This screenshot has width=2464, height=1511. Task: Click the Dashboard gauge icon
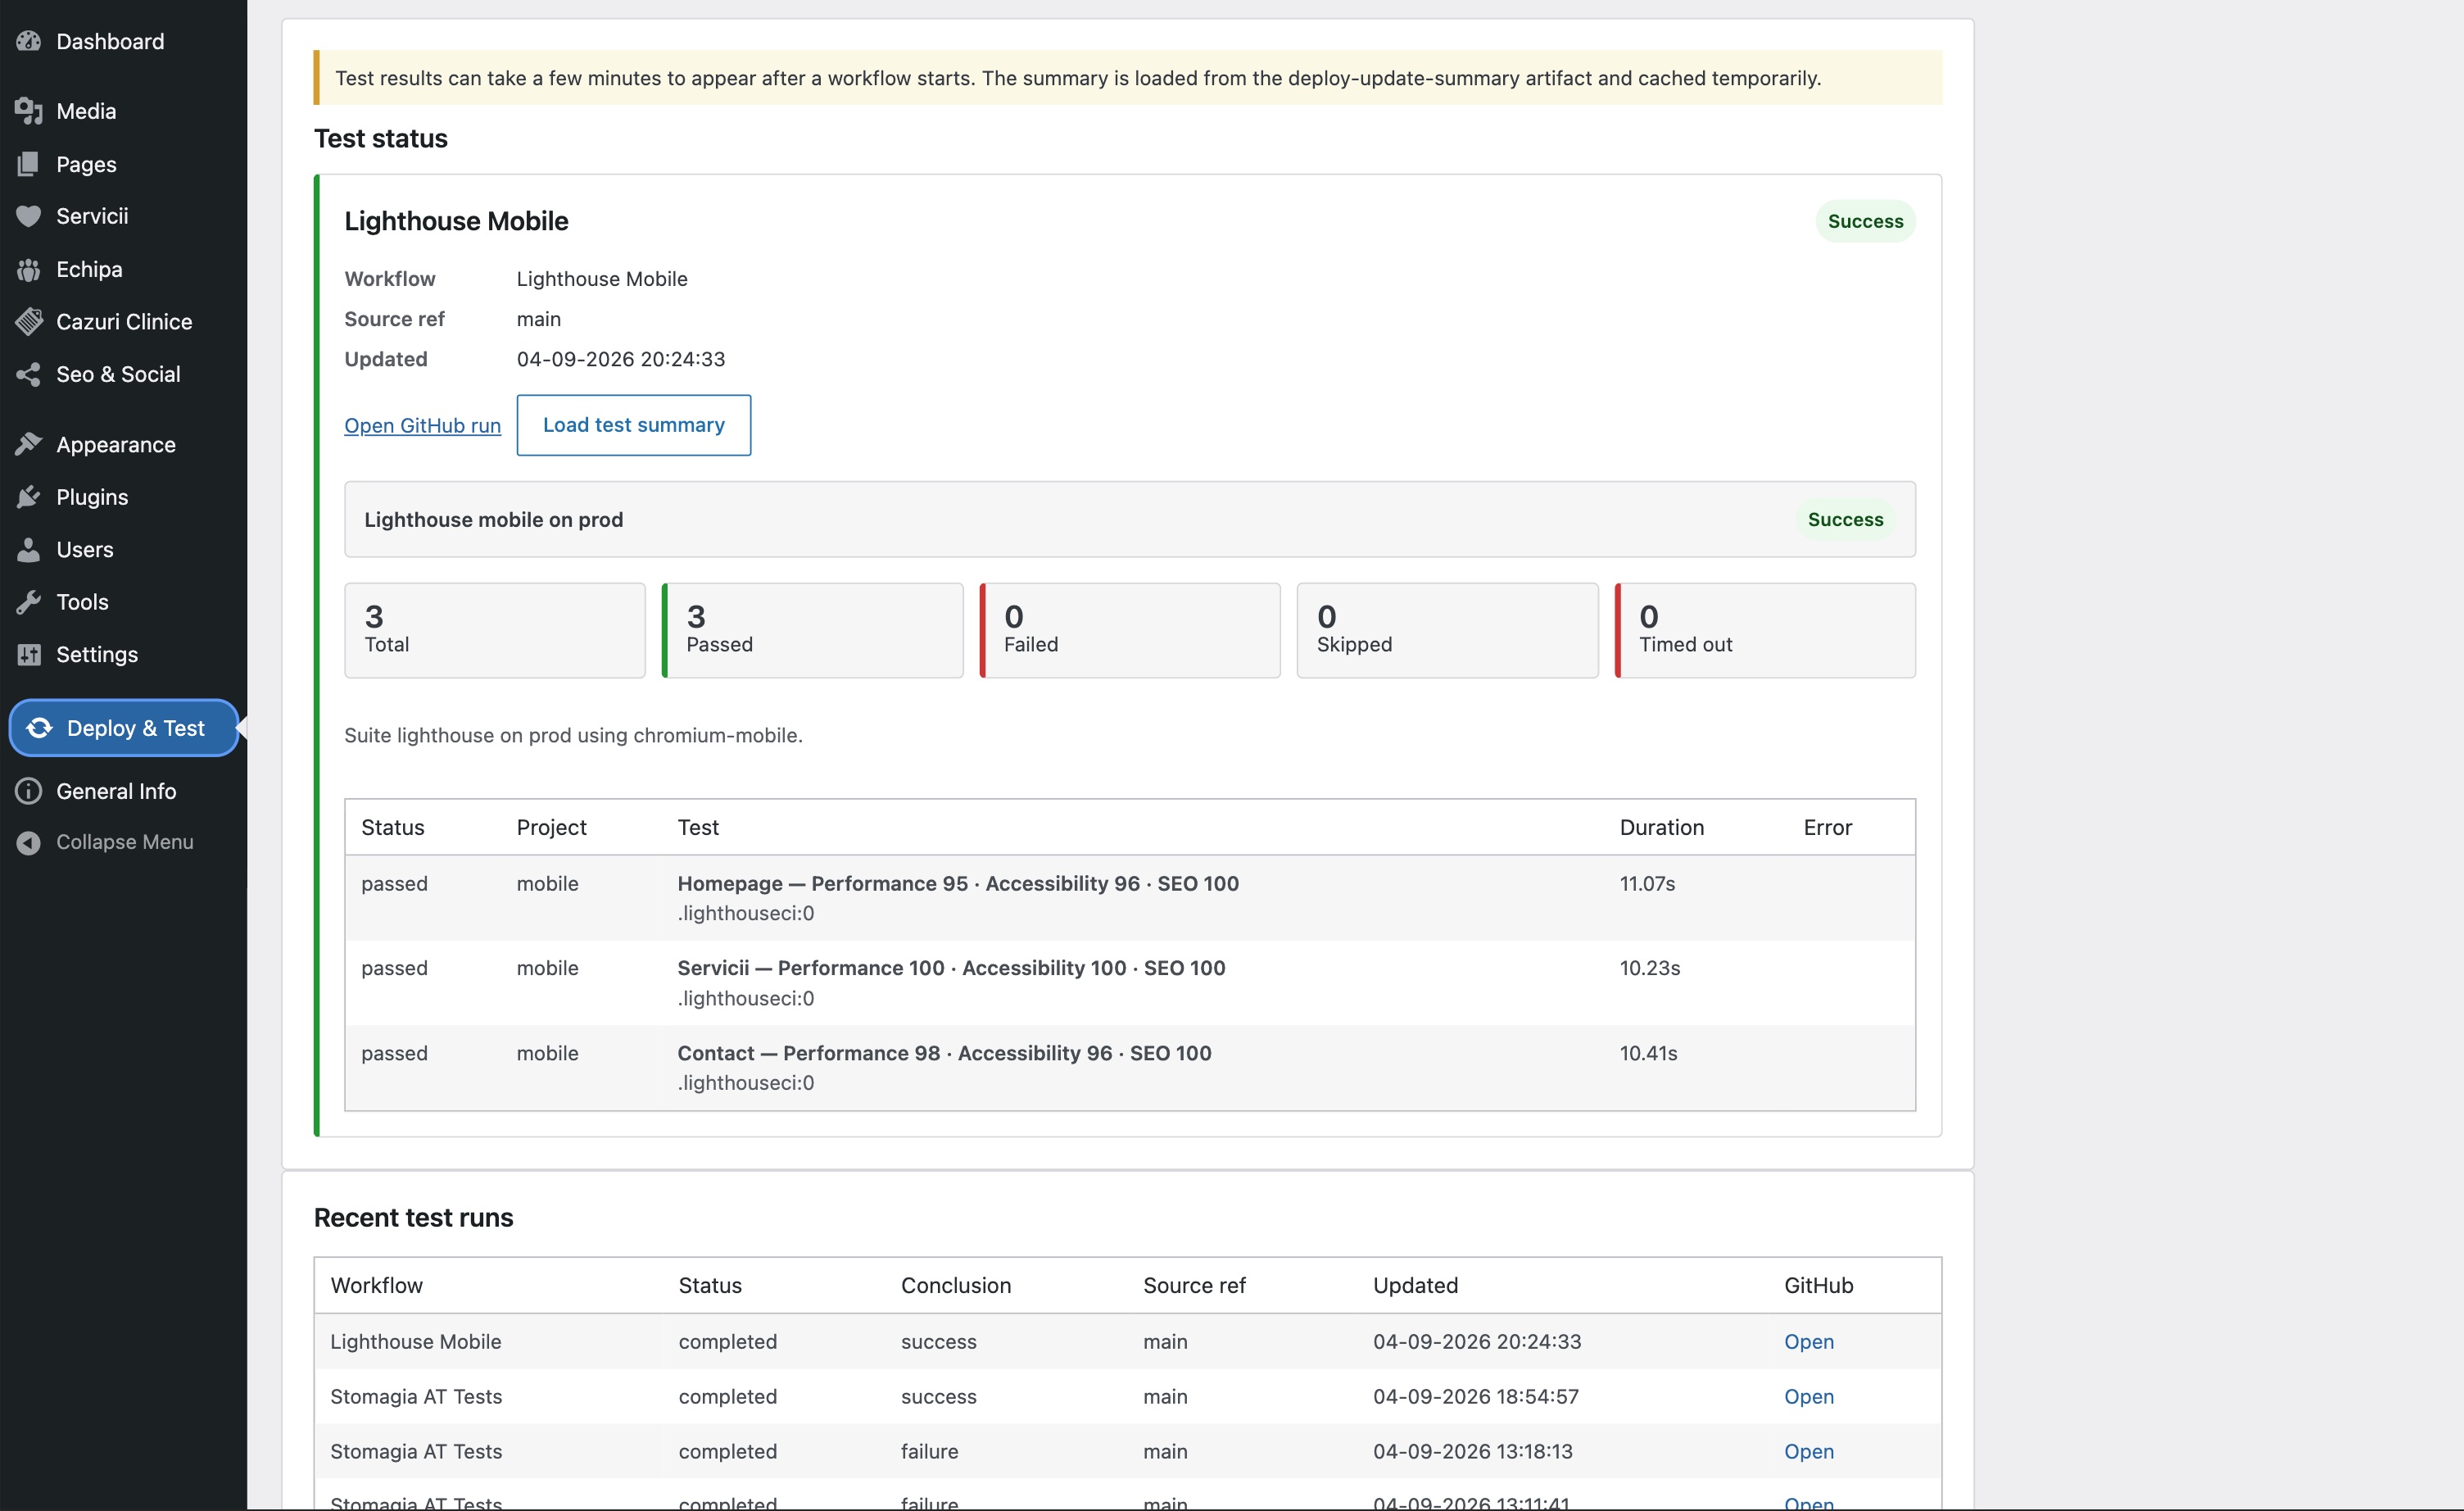29,41
